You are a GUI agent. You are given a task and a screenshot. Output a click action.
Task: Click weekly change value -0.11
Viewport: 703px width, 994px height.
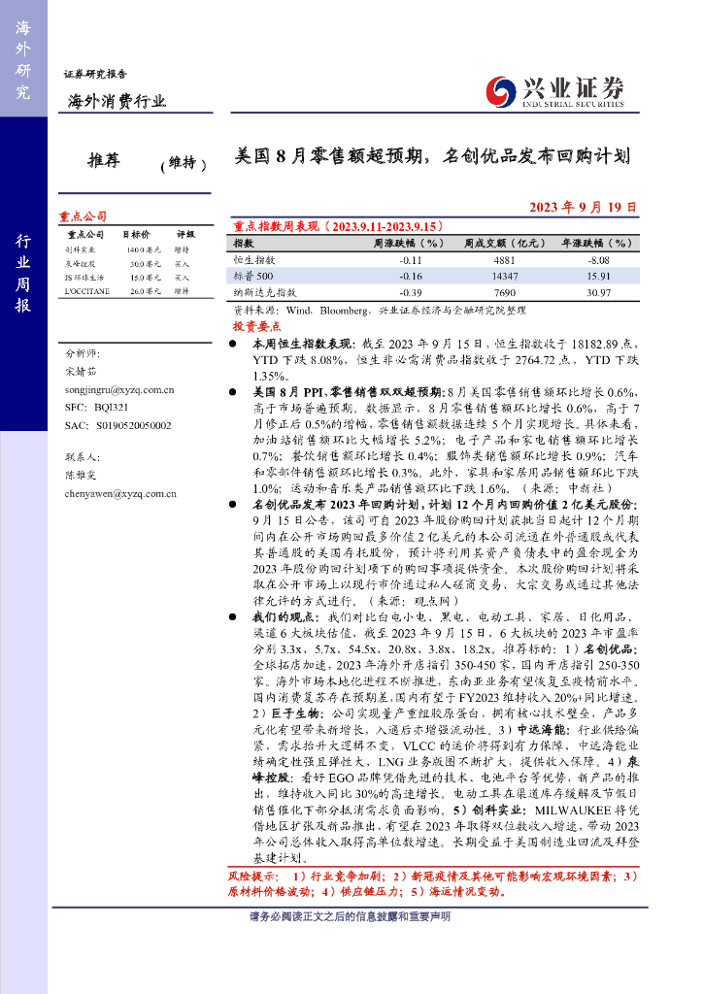[411, 260]
